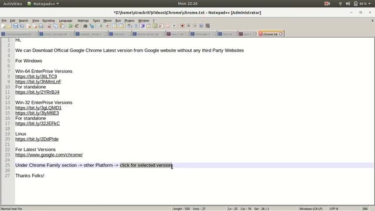
Task: Open the https://bit.ly/32JEFkC link
Action: pos(37,124)
